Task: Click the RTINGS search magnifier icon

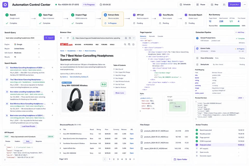Action: pyautogui.click(x=125, y=44)
